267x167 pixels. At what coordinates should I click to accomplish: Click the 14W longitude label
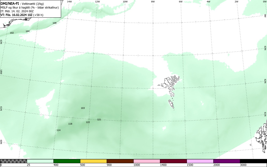pos(69,2)
